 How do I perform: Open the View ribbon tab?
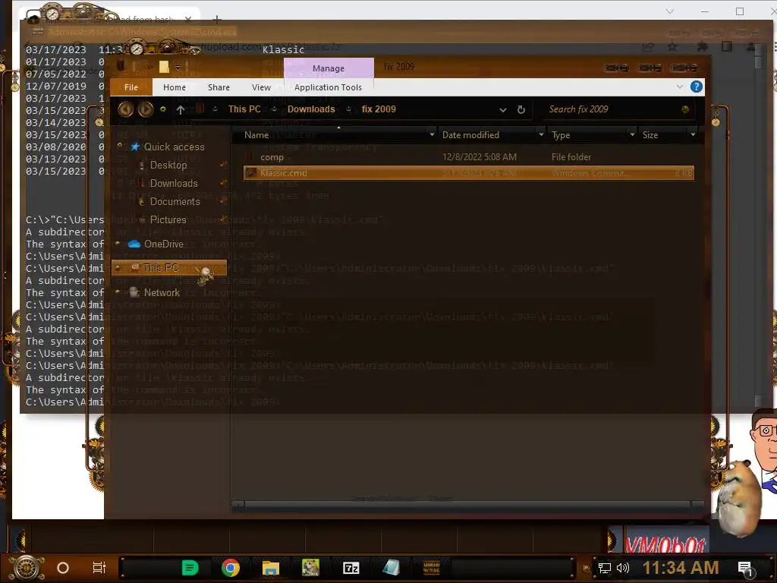click(261, 87)
